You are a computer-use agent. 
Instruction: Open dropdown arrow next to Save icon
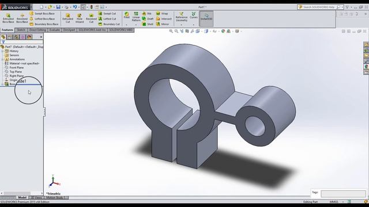click(62, 7)
